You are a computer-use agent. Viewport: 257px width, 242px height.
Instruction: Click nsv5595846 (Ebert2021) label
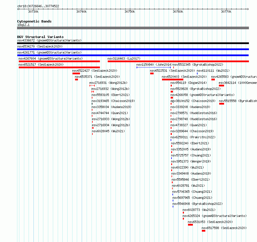(x=191, y=179)
